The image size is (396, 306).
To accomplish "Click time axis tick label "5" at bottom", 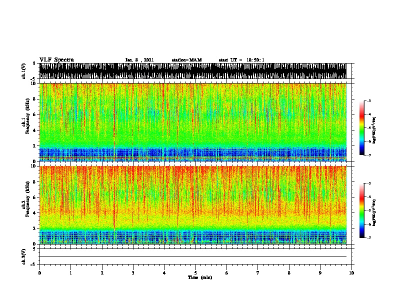I will point(195,273).
